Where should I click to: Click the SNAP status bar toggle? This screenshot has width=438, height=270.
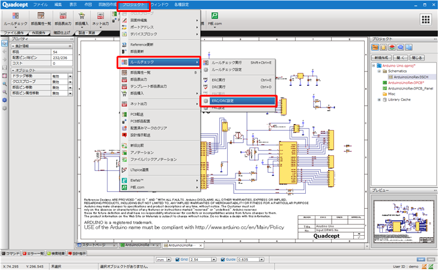point(421,260)
